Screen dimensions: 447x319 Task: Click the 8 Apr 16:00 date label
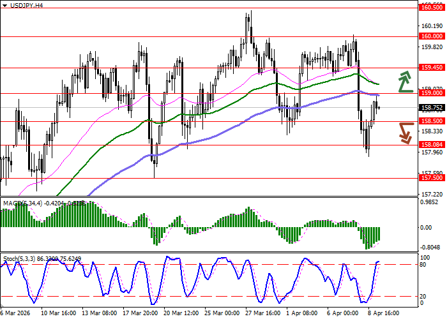pos(382,313)
